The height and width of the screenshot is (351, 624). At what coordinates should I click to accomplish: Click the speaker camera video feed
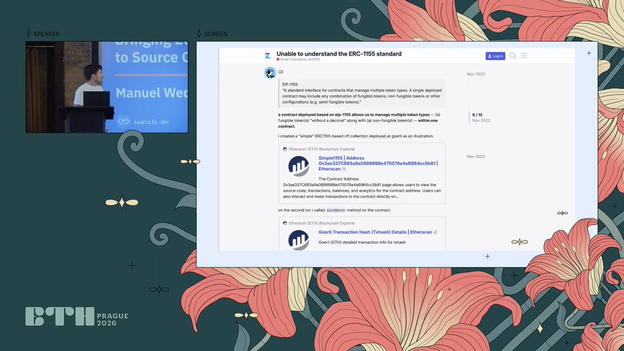click(107, 87)
